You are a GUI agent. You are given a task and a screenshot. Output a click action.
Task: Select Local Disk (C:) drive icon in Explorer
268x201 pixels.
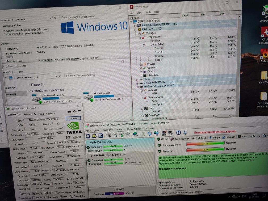coord(37,99)
